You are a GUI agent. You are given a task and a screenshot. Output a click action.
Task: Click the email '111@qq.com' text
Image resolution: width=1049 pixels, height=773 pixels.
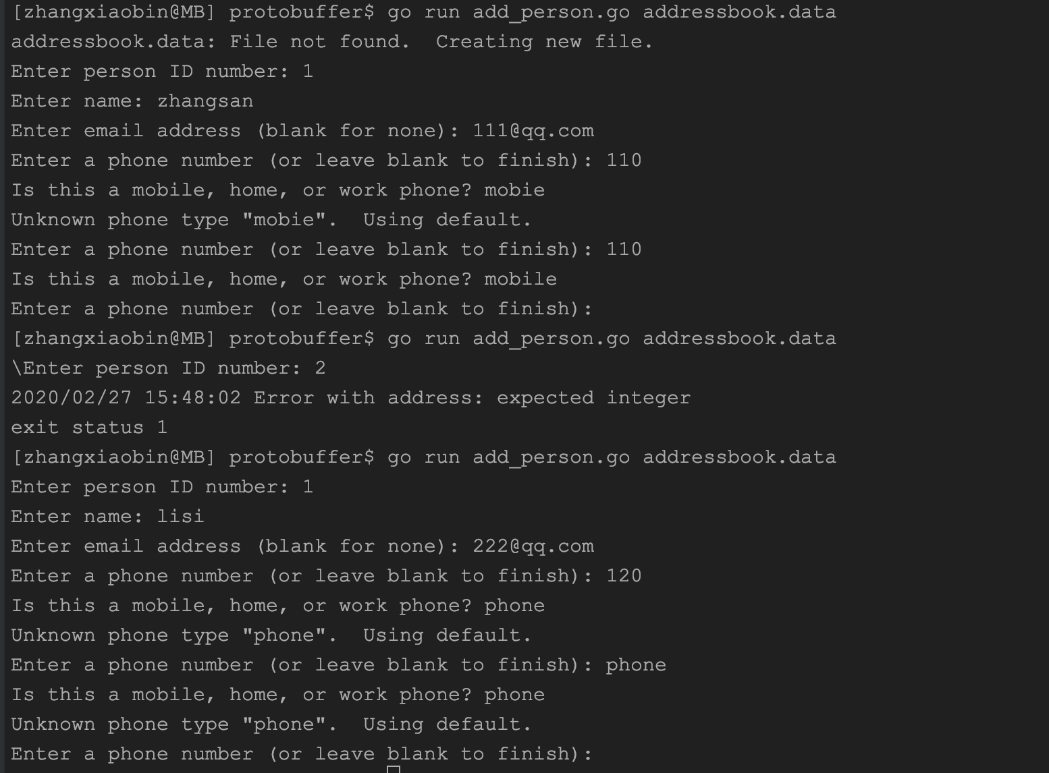[x=533, y=131]
